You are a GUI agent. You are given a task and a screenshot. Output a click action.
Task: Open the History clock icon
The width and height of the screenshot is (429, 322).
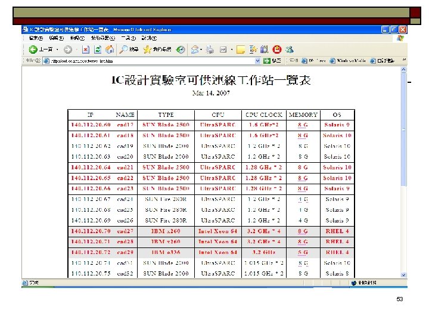(181, 49)
